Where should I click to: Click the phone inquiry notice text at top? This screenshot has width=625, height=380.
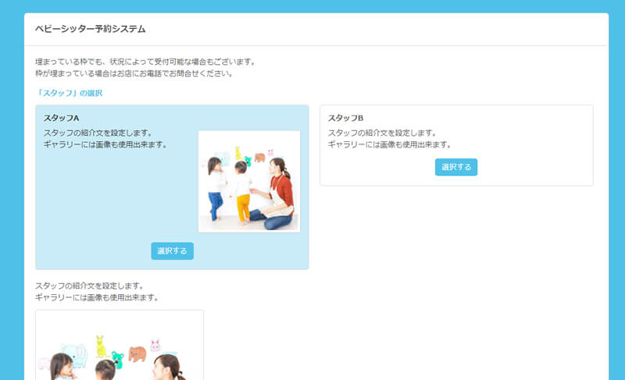(x=134, y=74)
